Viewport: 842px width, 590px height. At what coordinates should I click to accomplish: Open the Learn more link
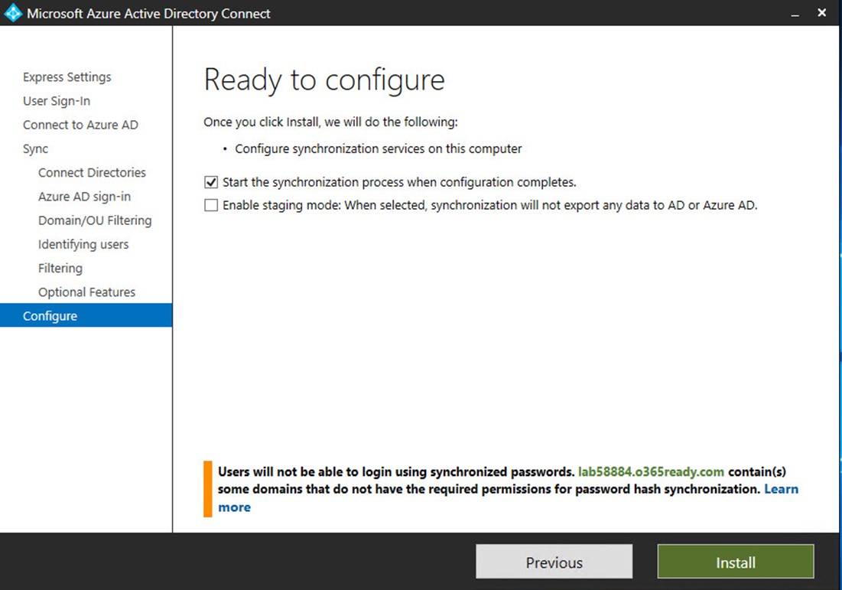pyautogui.click(x=782, y=489)
